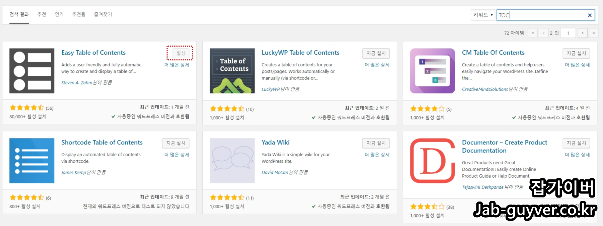Open the CM Table Of Contents title
603x226 pixels.
(x=493, y=53)
